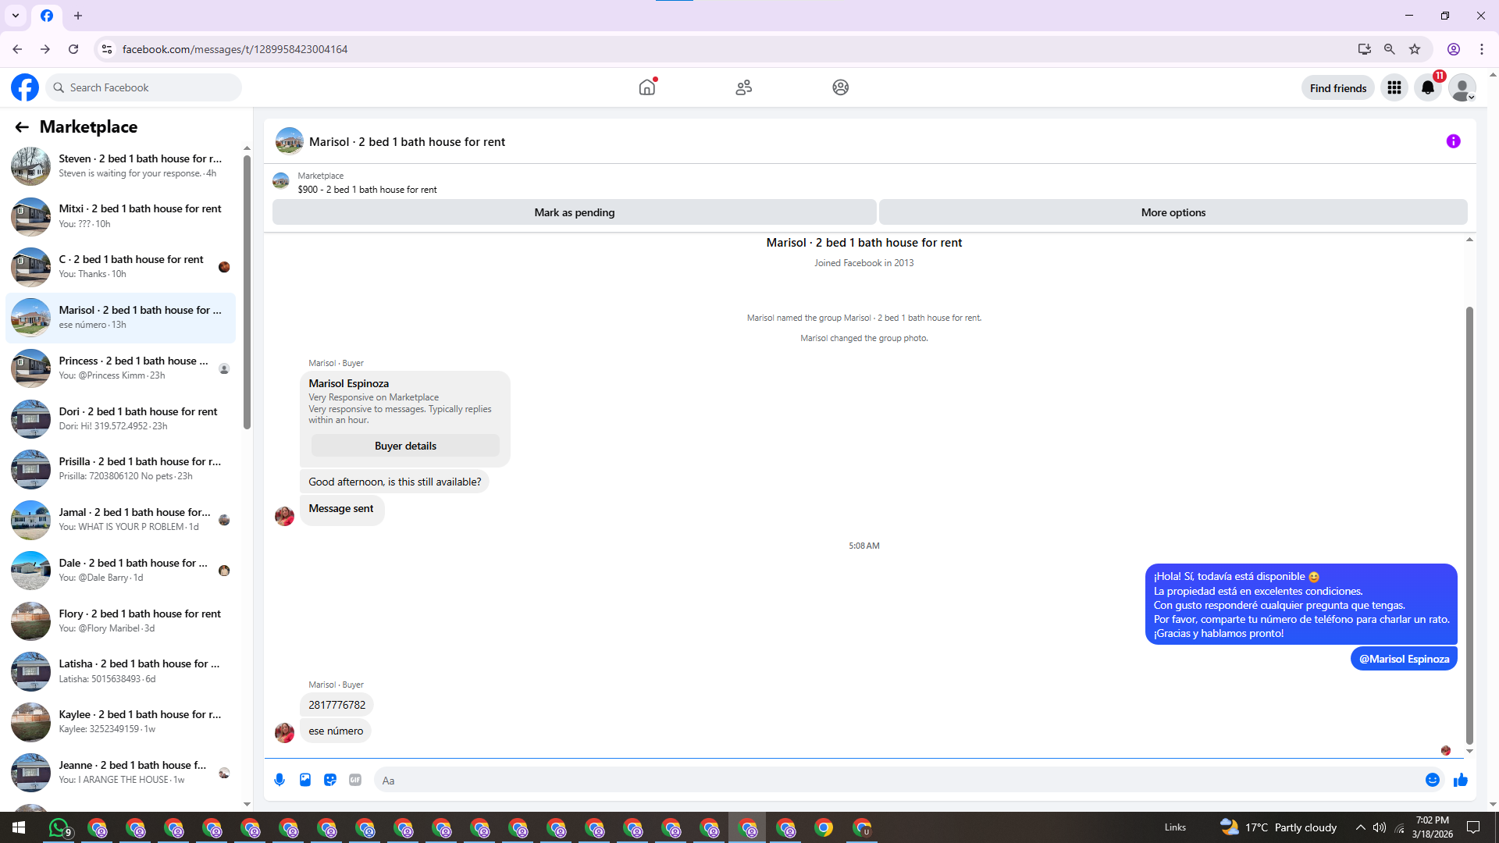This screenshot has height=843, width=1499.
Task: Open the Friends tab in navbar
Action: click(743, 87)
